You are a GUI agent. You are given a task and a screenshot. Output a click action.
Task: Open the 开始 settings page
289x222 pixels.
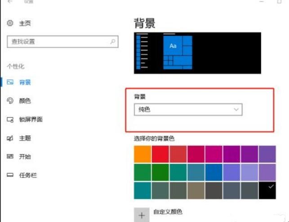pos(25,156)
